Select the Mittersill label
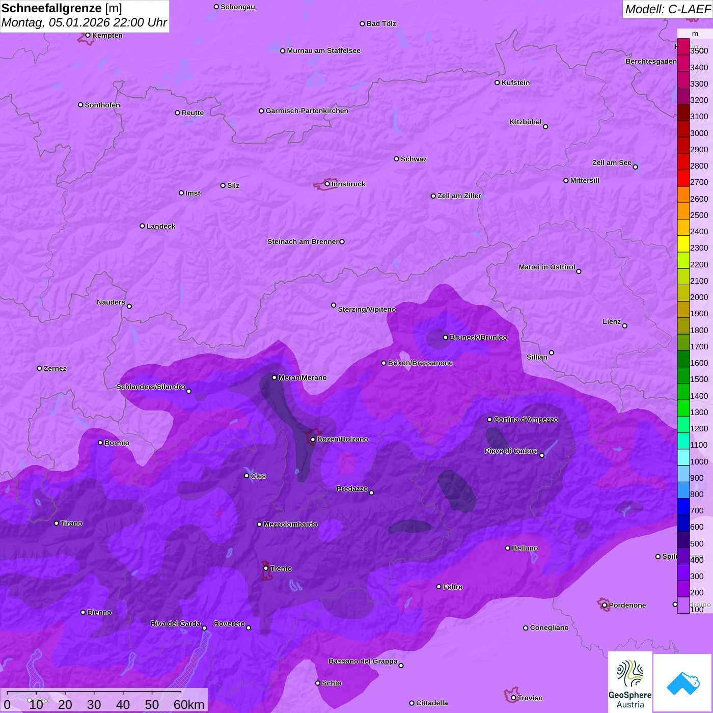Screen dimensions: 713x713 pyautogui.click(x=585, y=180)
